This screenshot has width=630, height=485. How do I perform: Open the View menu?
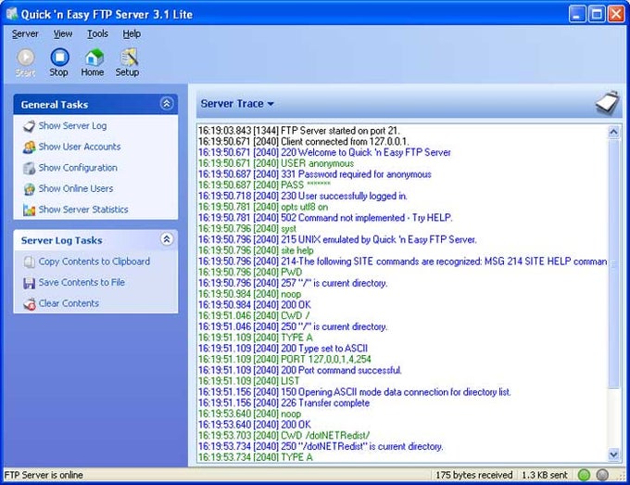pos(63,33)
